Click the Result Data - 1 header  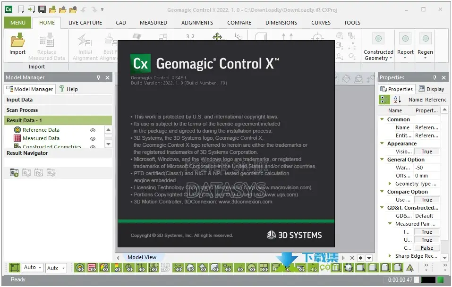point(58,120)
